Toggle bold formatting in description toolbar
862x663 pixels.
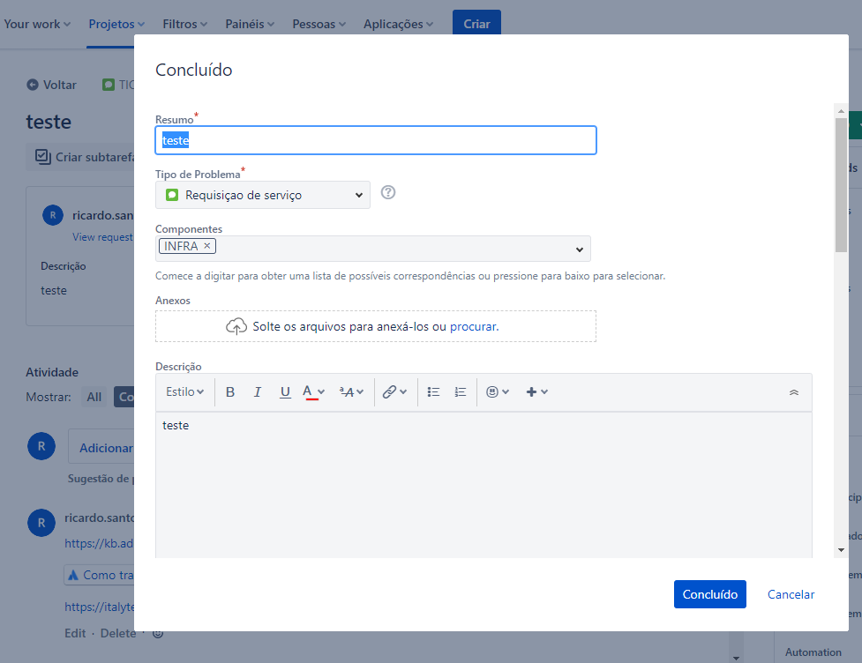point(230,392)
